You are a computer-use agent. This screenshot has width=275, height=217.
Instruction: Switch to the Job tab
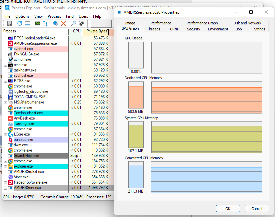click(x=239, y=29)
